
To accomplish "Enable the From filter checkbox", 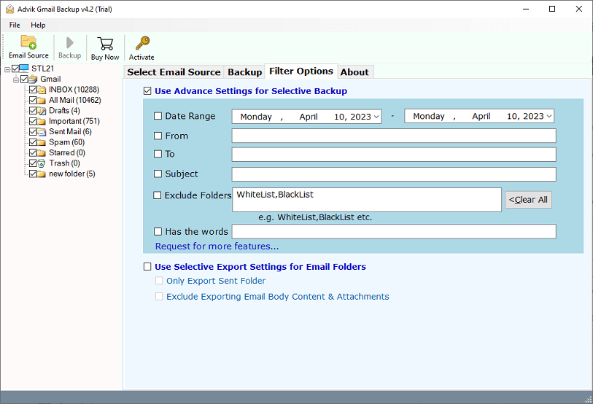I will [x=158, y=136].
